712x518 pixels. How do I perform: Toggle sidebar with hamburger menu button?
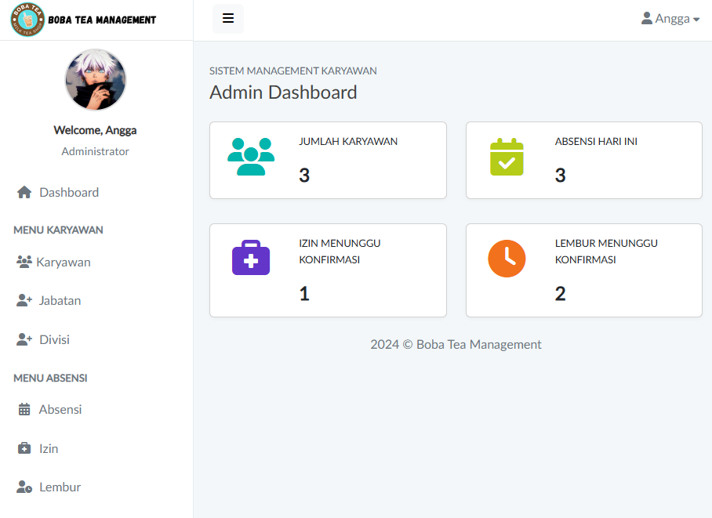point(228,19)
